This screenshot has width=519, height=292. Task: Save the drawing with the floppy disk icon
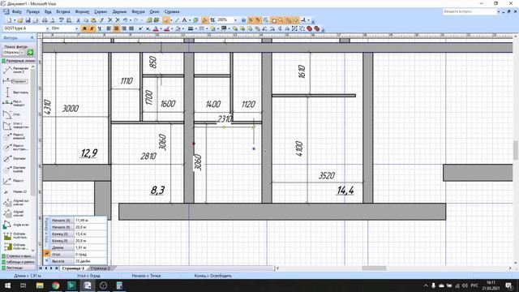coord(28,20)
